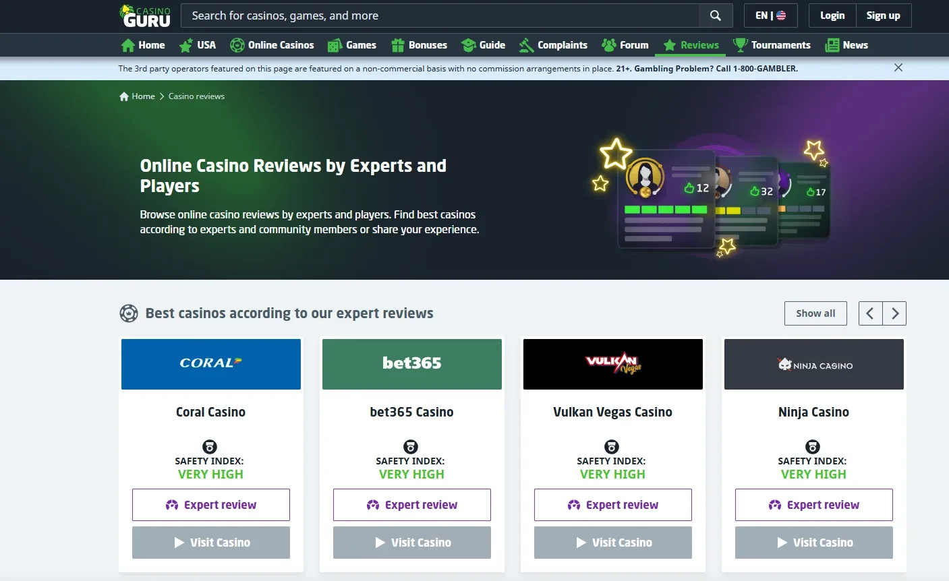Show all best expert-reviewed casinos

(x=815, y=313)
